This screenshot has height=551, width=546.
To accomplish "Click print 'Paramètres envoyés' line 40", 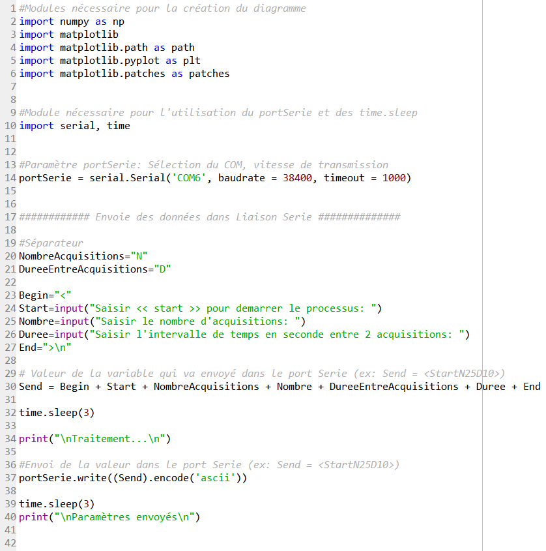I will (x=109, y=517).
